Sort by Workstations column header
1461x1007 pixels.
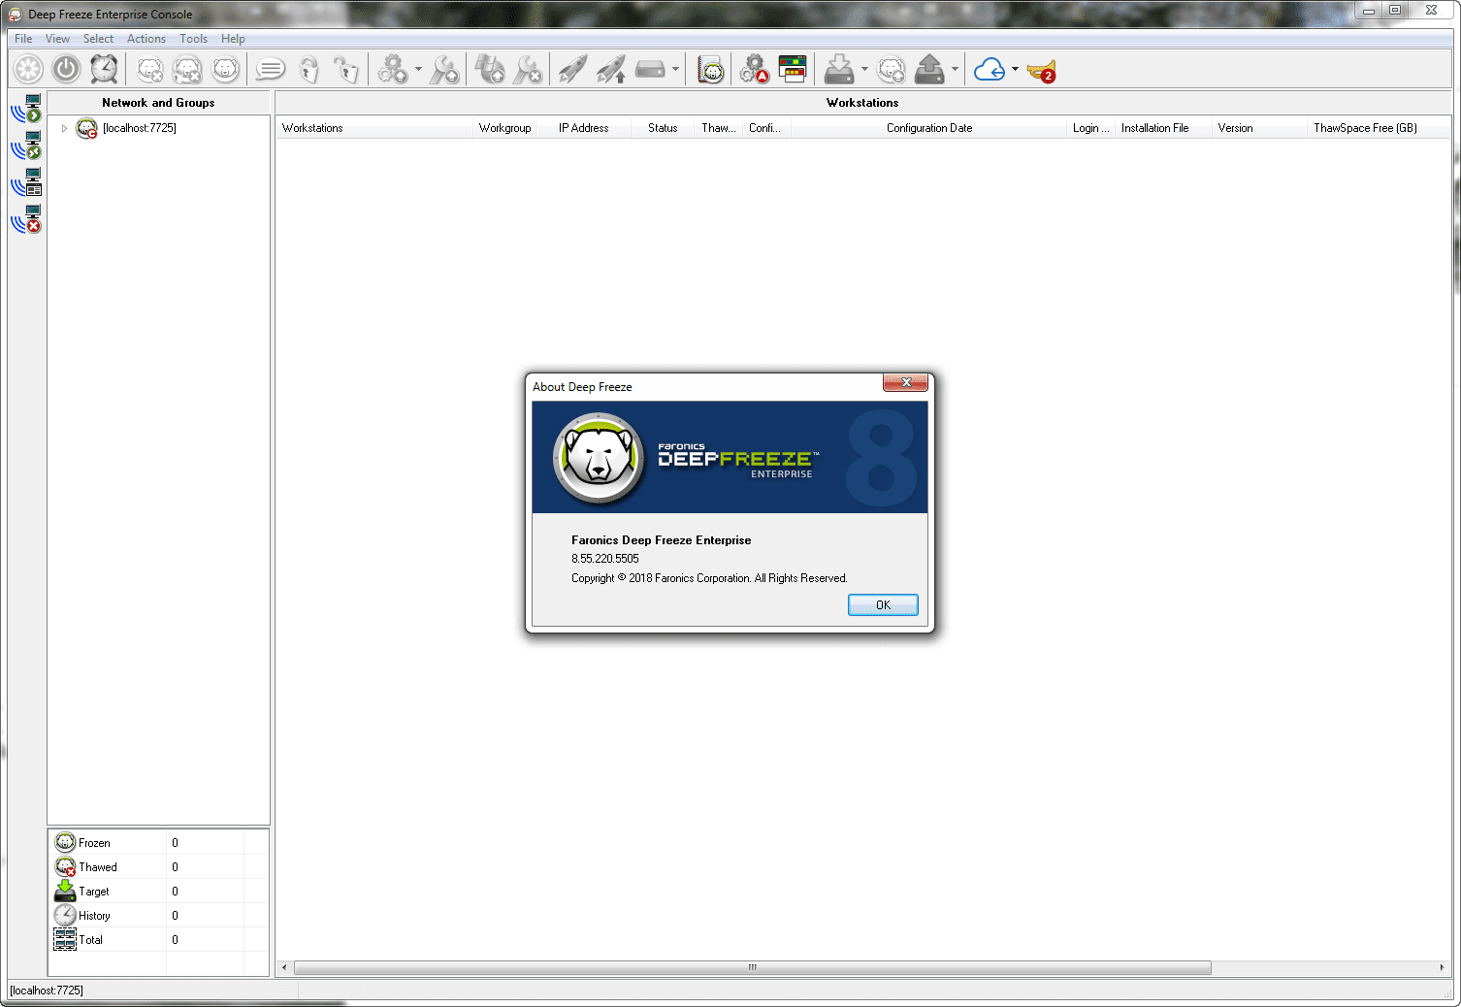pyautogui.click(x=374, y=128)
